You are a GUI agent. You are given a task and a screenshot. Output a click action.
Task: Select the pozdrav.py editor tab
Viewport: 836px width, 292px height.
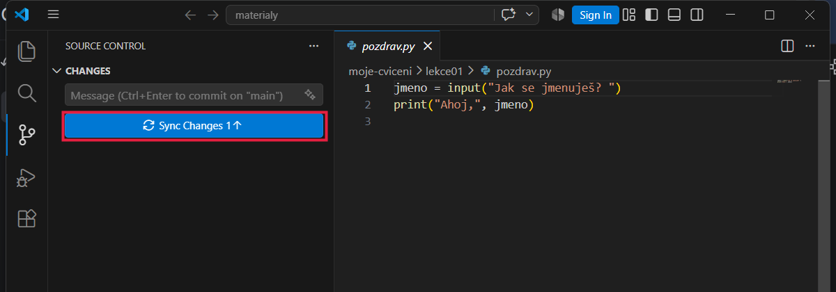pos(388,47)
